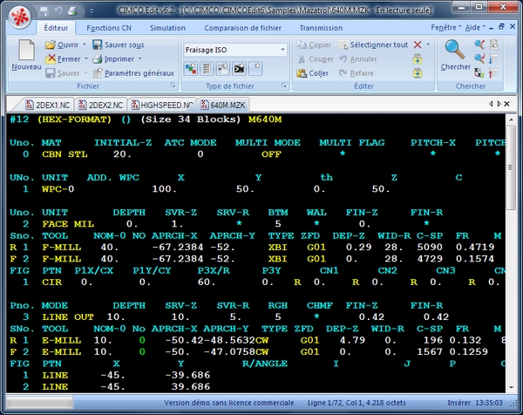Screen dimensions: 523x415
Task: Click the red up arrow tool change icon
Action: (493, 72)
